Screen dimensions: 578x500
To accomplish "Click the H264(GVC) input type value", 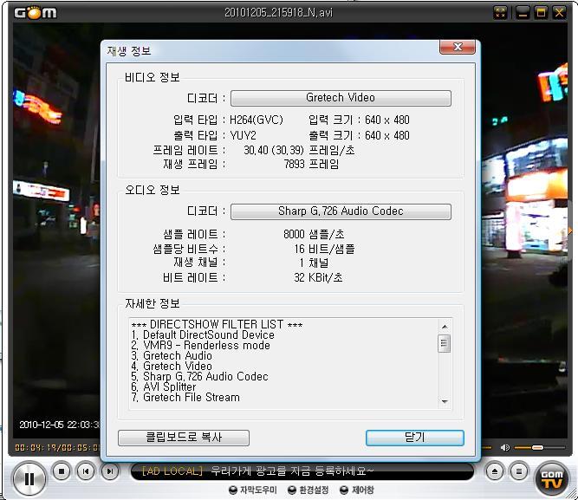I will (257, 120).
